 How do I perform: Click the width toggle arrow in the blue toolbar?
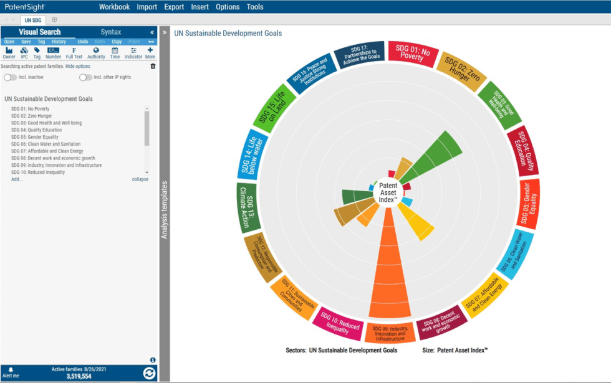(x=151, y=42)
